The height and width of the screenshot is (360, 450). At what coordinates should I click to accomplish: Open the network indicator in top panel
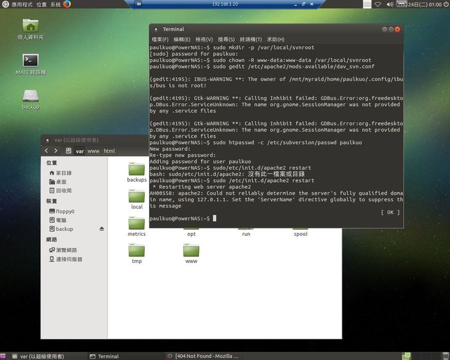click(x=378, y=4)
